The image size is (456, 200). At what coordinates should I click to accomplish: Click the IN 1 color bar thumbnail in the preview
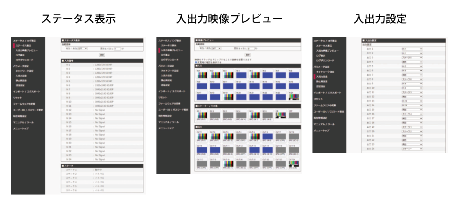[202, 75]
